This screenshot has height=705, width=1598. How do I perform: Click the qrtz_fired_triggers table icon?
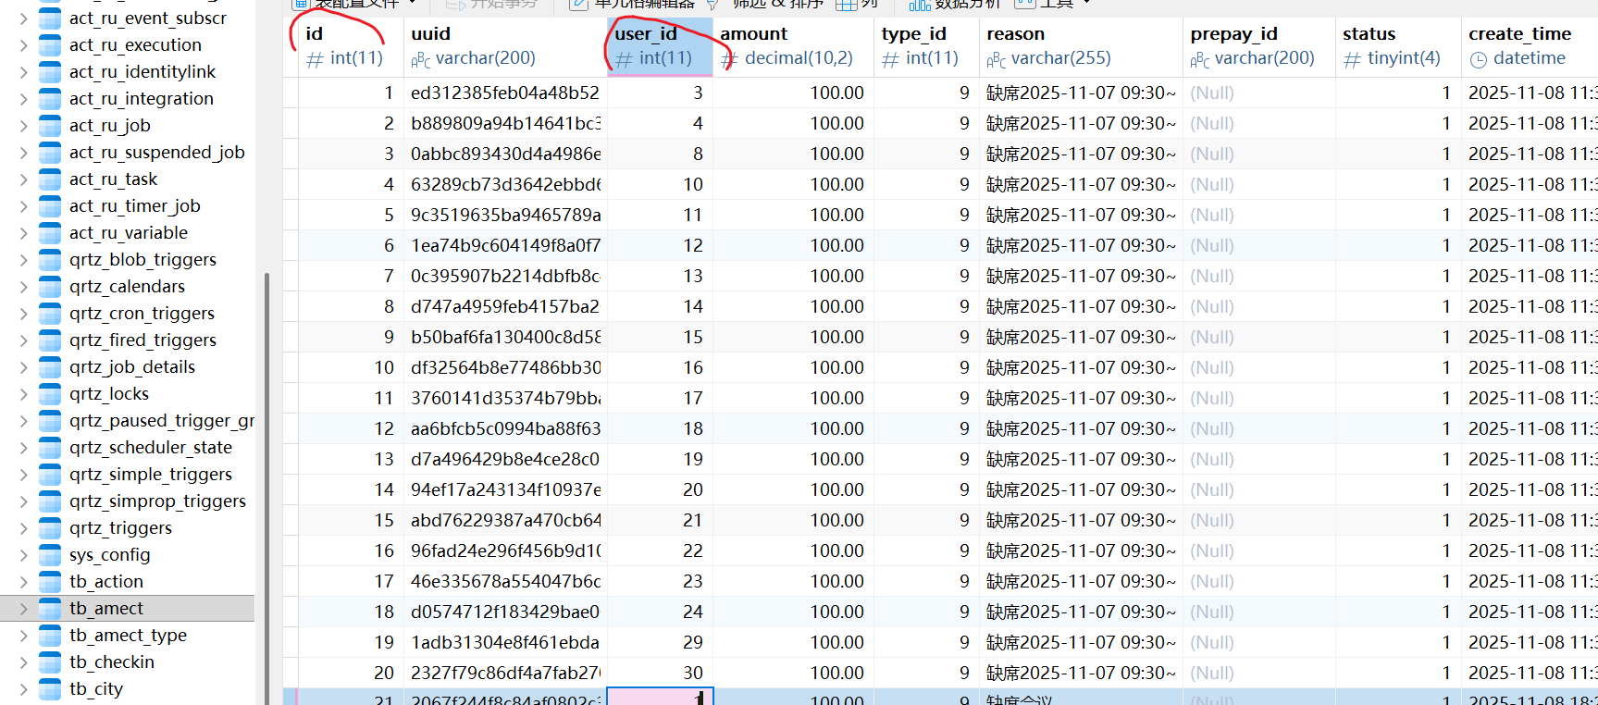coord(51,340)
